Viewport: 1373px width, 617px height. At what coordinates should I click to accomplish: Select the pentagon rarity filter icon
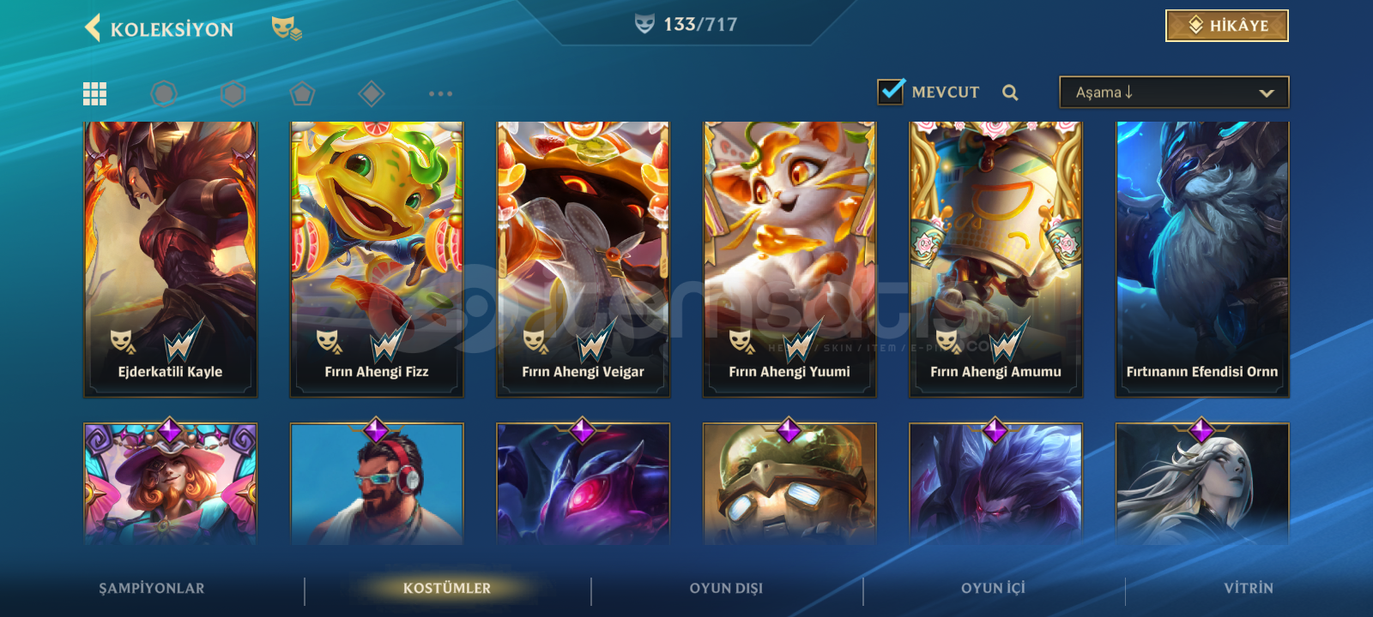coord(302,93)
